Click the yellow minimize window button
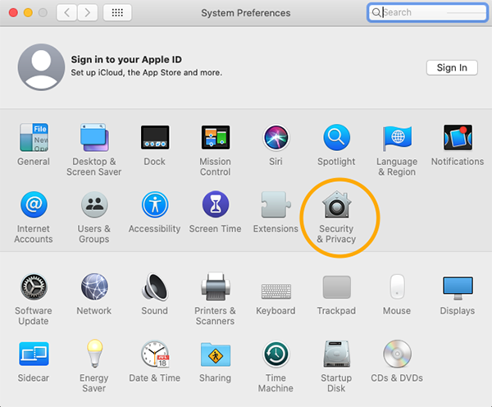492x407 pixels. click(28, 12)
